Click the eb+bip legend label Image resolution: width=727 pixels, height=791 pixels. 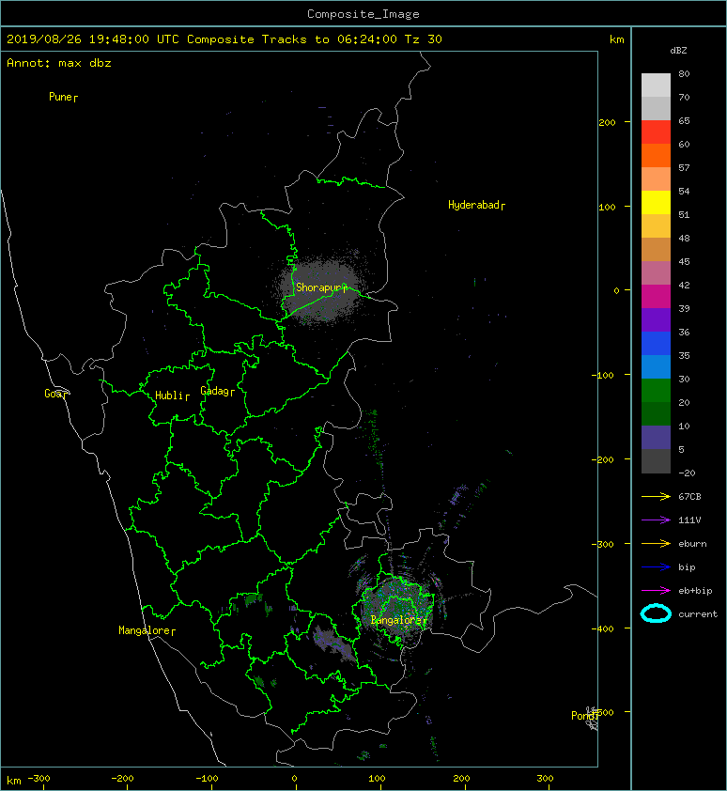tap(695, 591)
